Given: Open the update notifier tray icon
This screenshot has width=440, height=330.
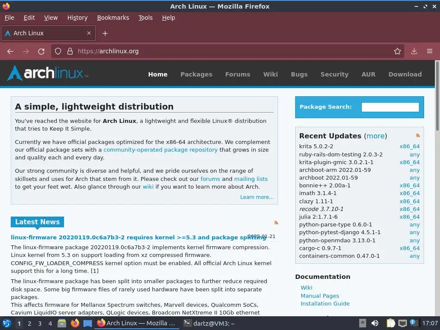Looking at the screenshot, I should 413,323.
